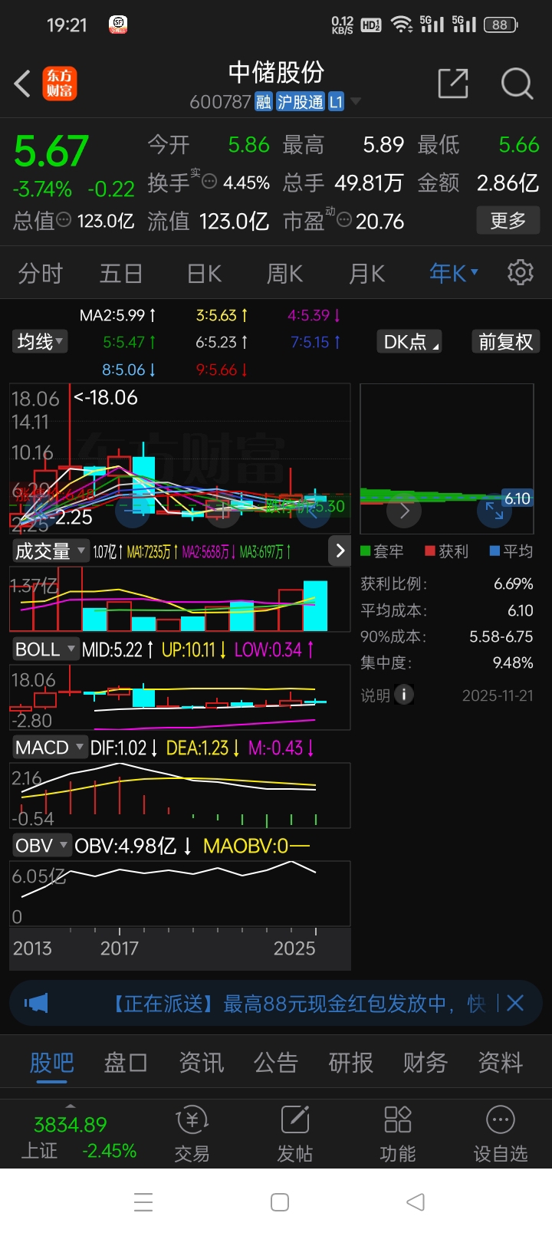Tap the loudspeaker announcement icon
This screenshot has height=1236, width=552.
[35, 1003]
